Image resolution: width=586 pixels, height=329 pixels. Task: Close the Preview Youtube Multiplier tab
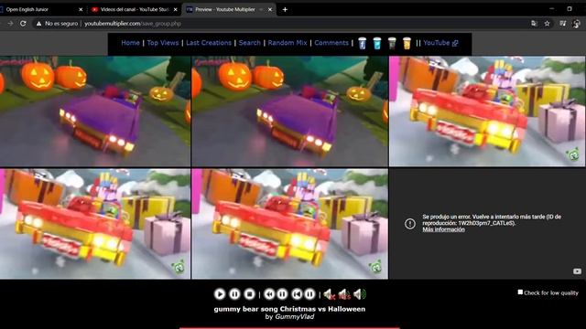[x=270, y=10]
